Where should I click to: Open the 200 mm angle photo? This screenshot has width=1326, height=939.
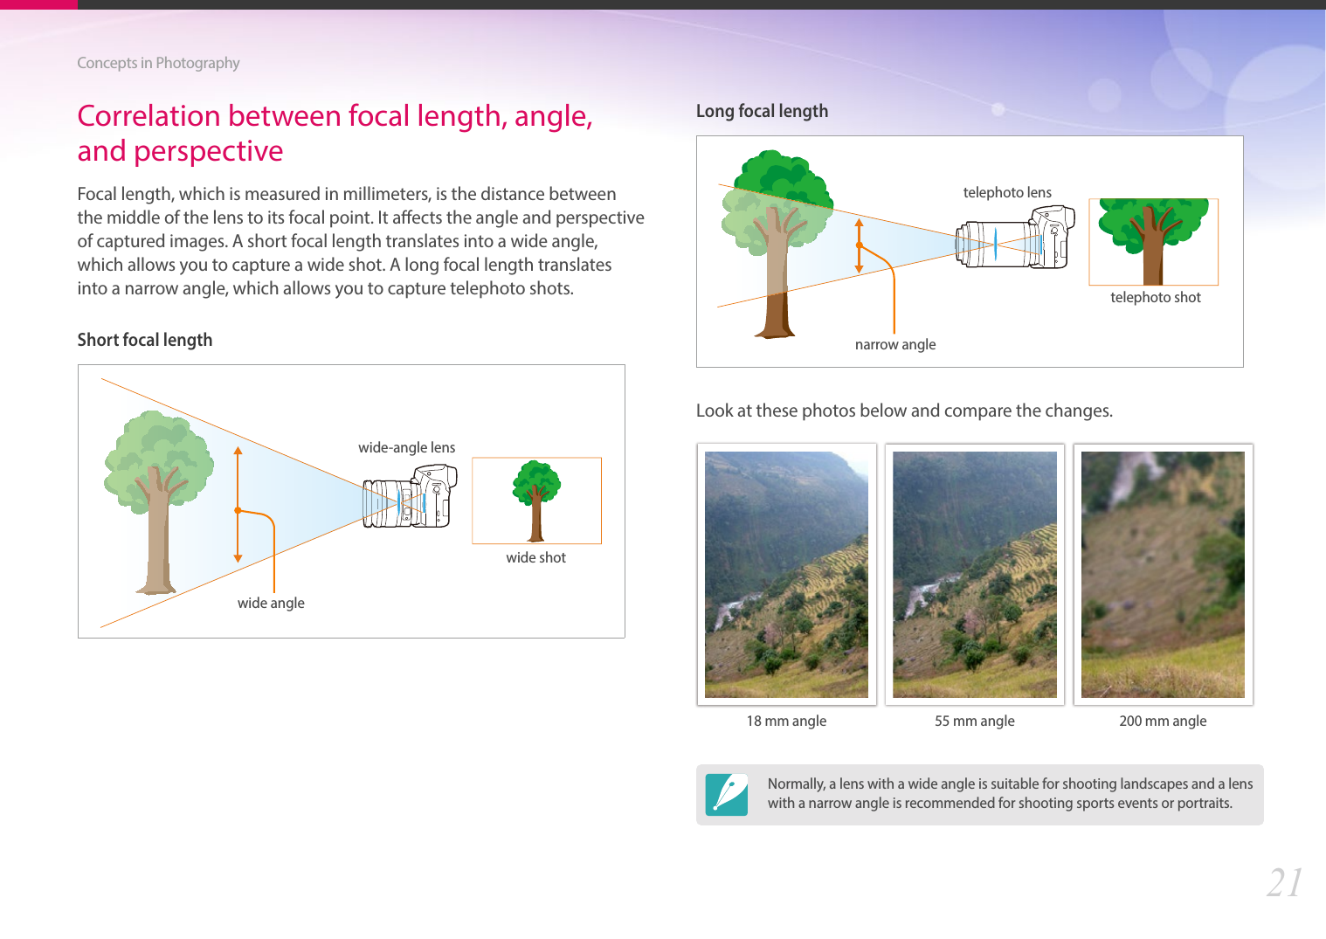[1163, 574]
